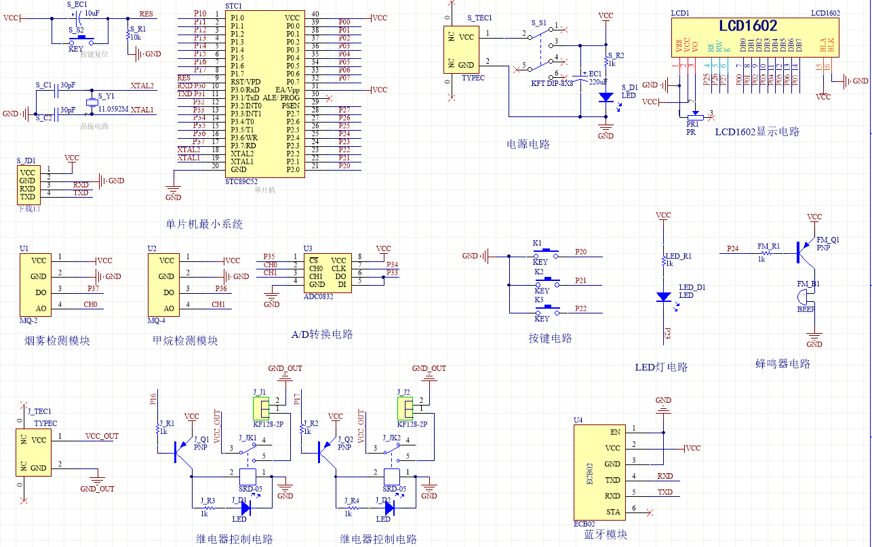Click the '电源电路' section title
The image size is (872, 547).
tap(528, 144)
